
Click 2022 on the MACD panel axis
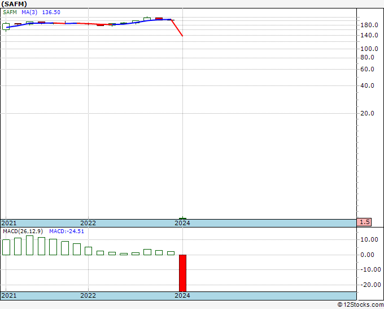tap(88, 295)
